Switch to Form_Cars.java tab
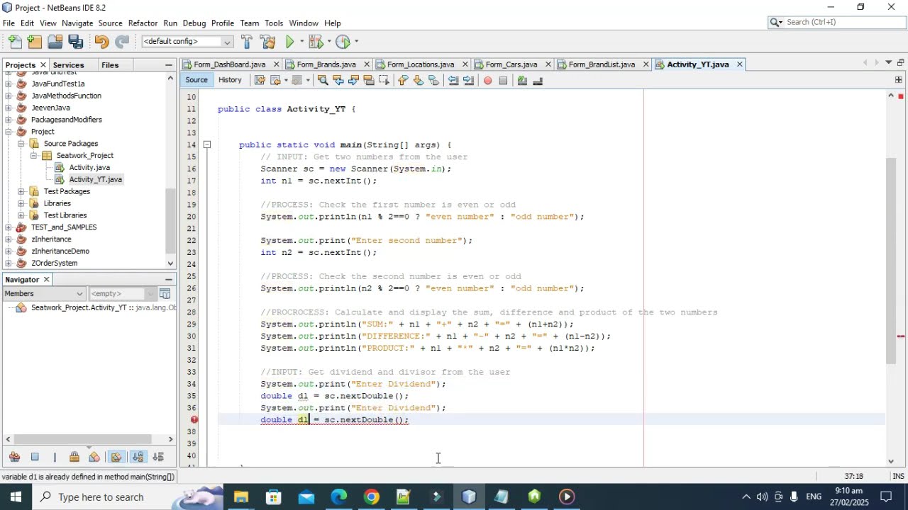Screen dimensions: 908x510 click(511, 64)
